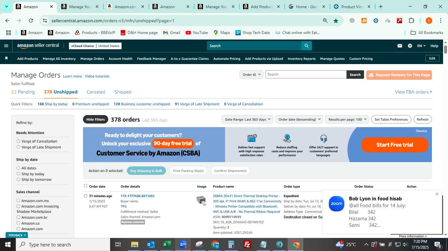This screenshot has width=448, height=251.
Task: Click the Amazon Seller Central logo
Action: pos(38,46)
